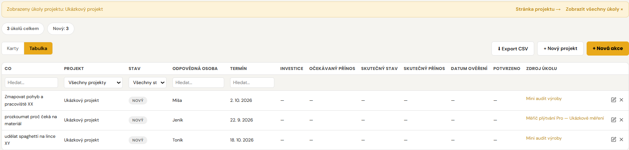
Task: Click the 'PROJEKT' column header
Action: pyautogui.click(x=74, y=69)
